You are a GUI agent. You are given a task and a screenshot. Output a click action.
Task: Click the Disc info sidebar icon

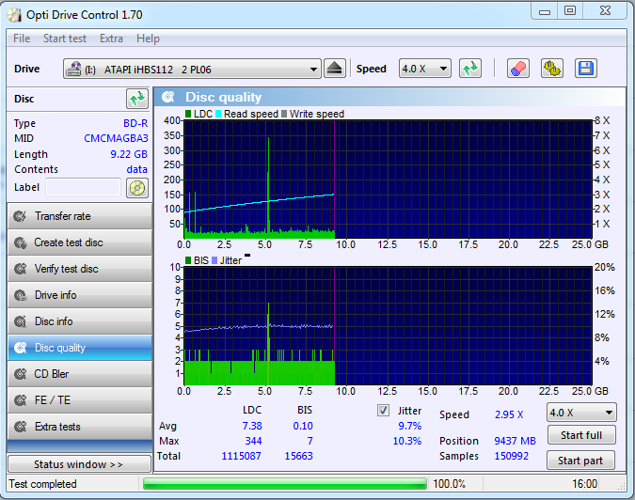20,321
